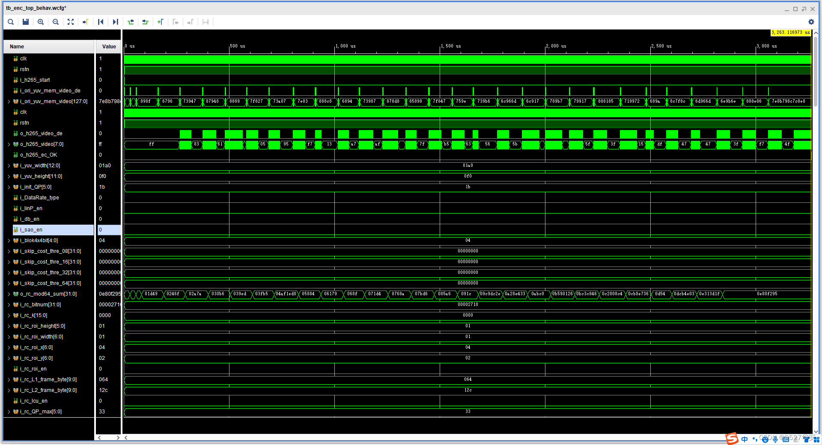Viewport: 822px width, 445px height.
Task: Add a marker to waveform
Action: pos(161,22)
